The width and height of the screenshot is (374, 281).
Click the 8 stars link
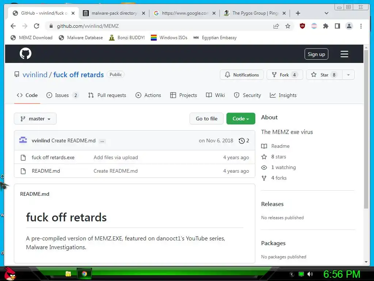[279, 157]
